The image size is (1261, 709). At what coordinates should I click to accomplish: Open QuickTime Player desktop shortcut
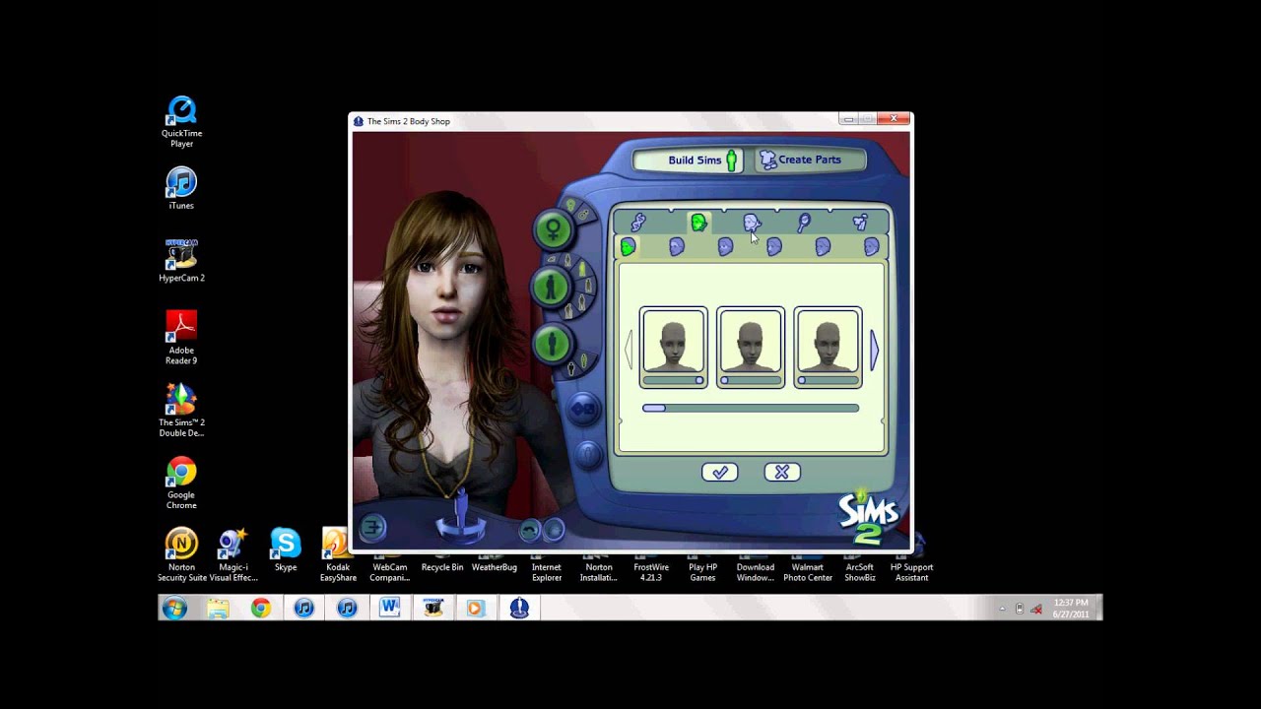pos(181,122)
